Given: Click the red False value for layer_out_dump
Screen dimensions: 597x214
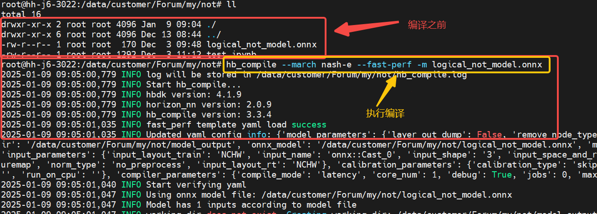Looking at the screenshot, I should coord(490,134).
